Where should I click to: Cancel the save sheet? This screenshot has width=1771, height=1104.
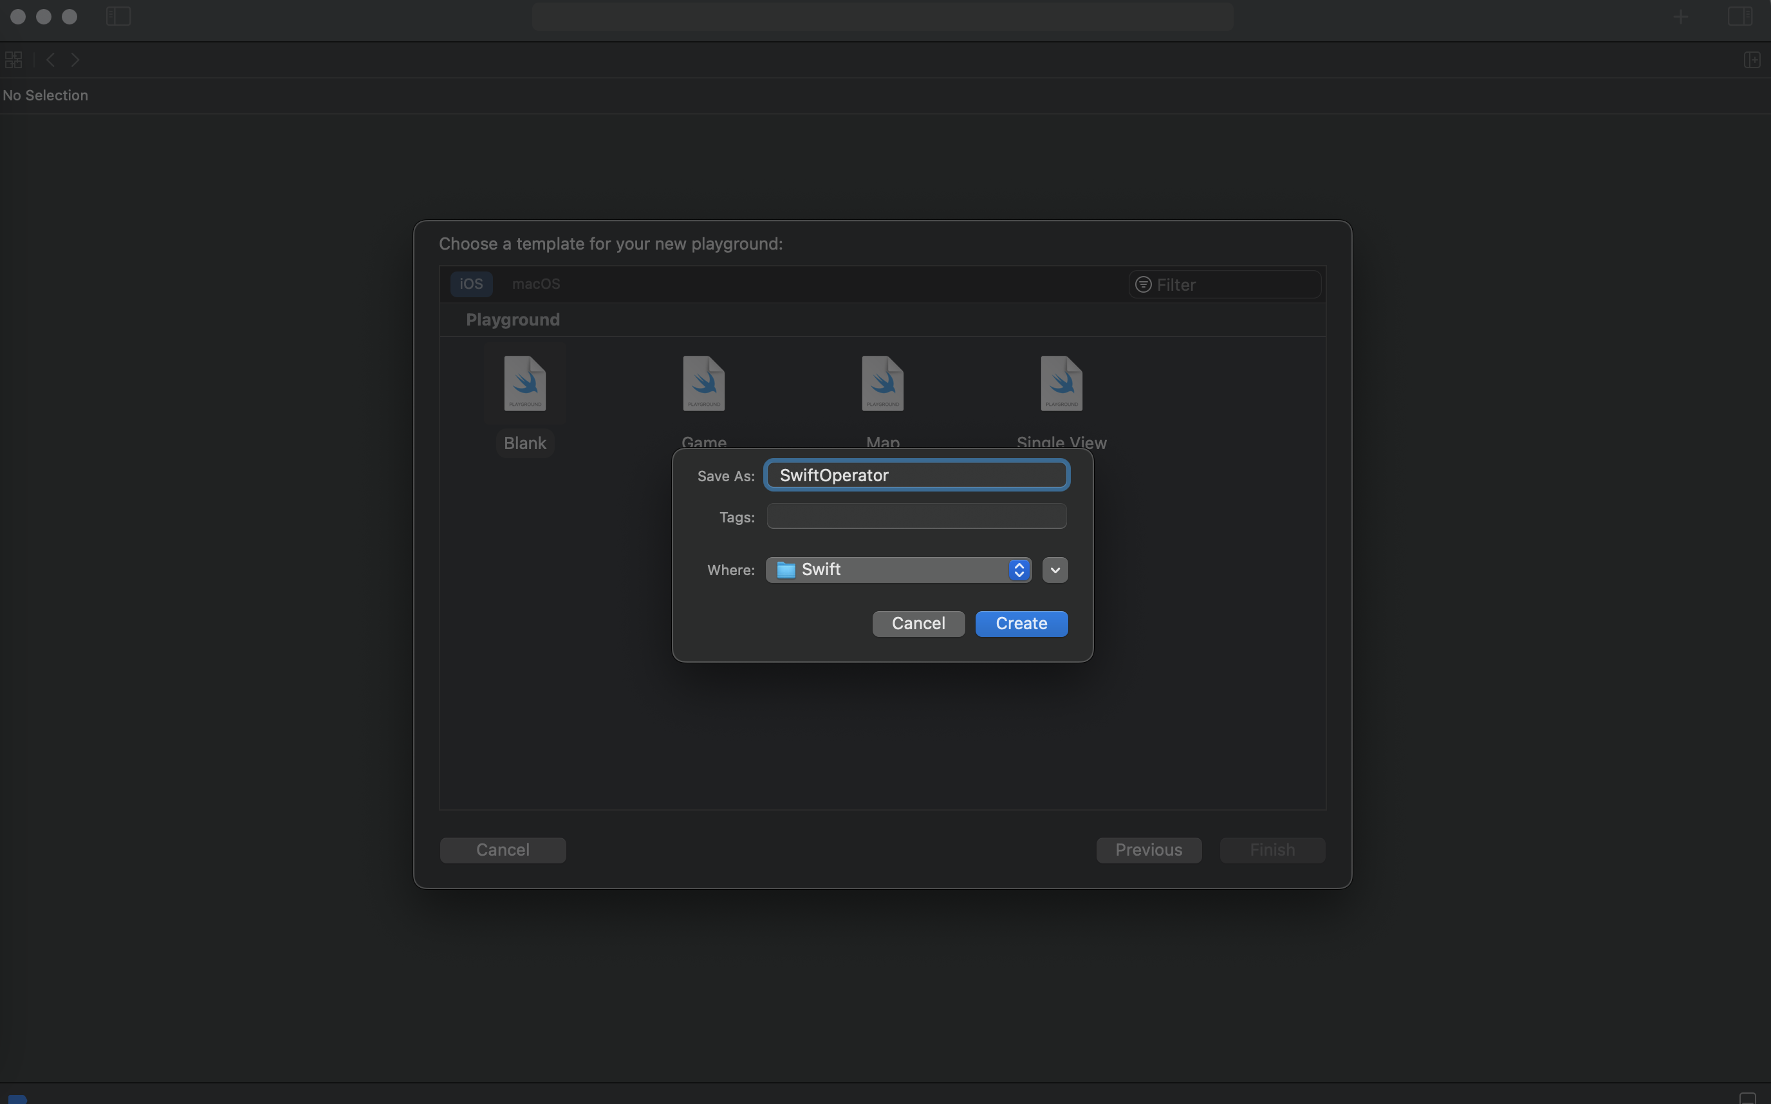(918, 623)
